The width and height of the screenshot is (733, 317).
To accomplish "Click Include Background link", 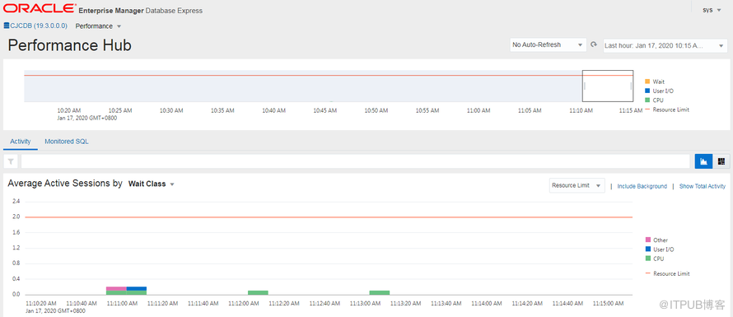I will click(x=642, y=186).
